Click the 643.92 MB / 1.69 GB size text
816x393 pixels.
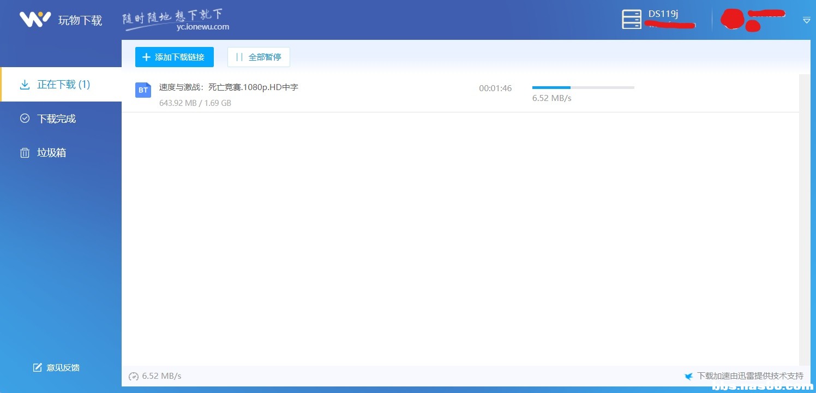point(195,103)
